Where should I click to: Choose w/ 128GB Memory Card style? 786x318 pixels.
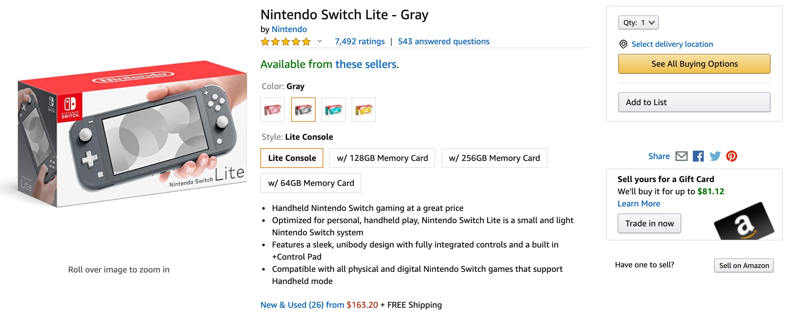tap(382, 158)
